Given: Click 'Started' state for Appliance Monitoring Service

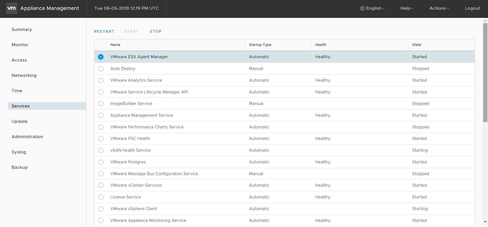Looking at the screenshot, I should [419, 220].
